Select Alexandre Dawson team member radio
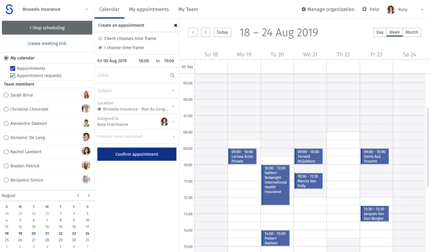The height and width of the screenshot is (252, 430). (x=6, y=124)
